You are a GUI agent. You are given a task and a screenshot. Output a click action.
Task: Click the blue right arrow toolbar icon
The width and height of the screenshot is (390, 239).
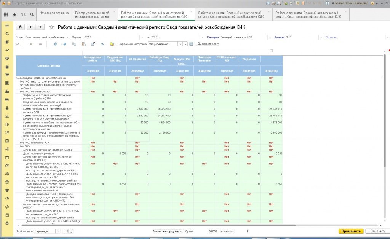pos(55,44)
